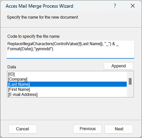The width and height of the screenshot is (142, 138).
Task: Select [First Name] in the Data list
Action: 67,89
